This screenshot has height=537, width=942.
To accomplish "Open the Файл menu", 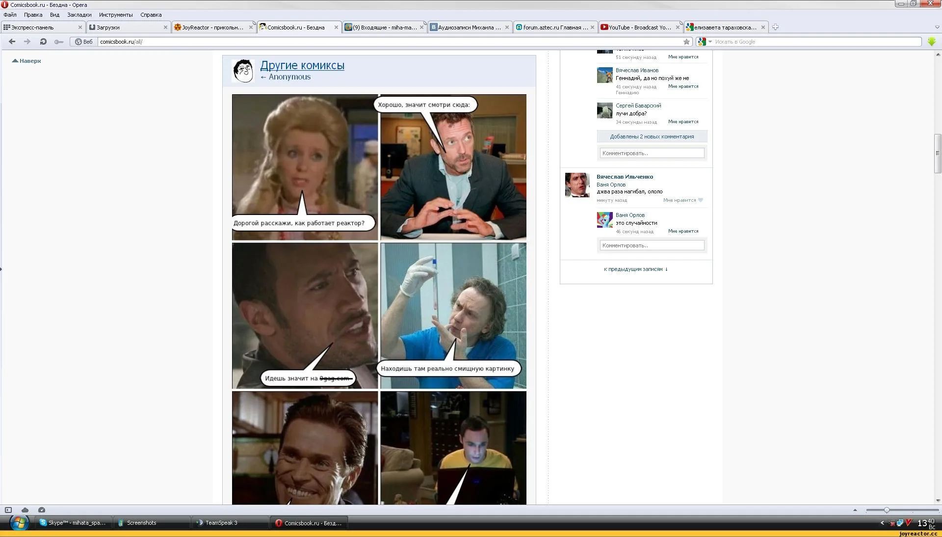I will (x=10, y=15).
